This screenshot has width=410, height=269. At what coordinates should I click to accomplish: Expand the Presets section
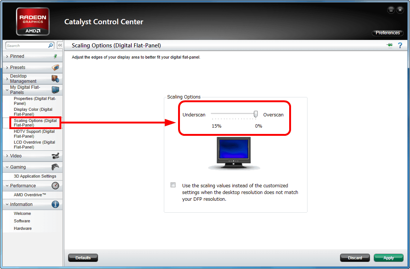point(7,68)
